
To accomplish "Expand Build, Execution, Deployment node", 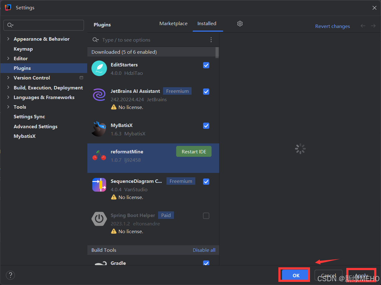I will pos(8,88).
